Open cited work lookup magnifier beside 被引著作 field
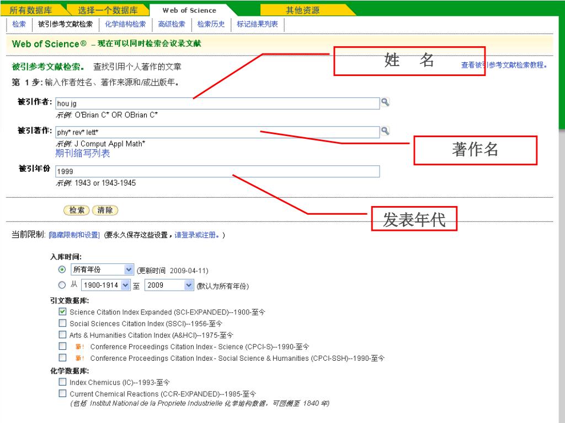 pyautogui.click(x=385, y=131)
